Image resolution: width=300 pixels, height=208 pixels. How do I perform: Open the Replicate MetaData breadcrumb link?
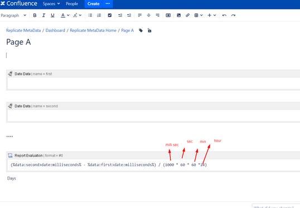click(x=23, y=30)
